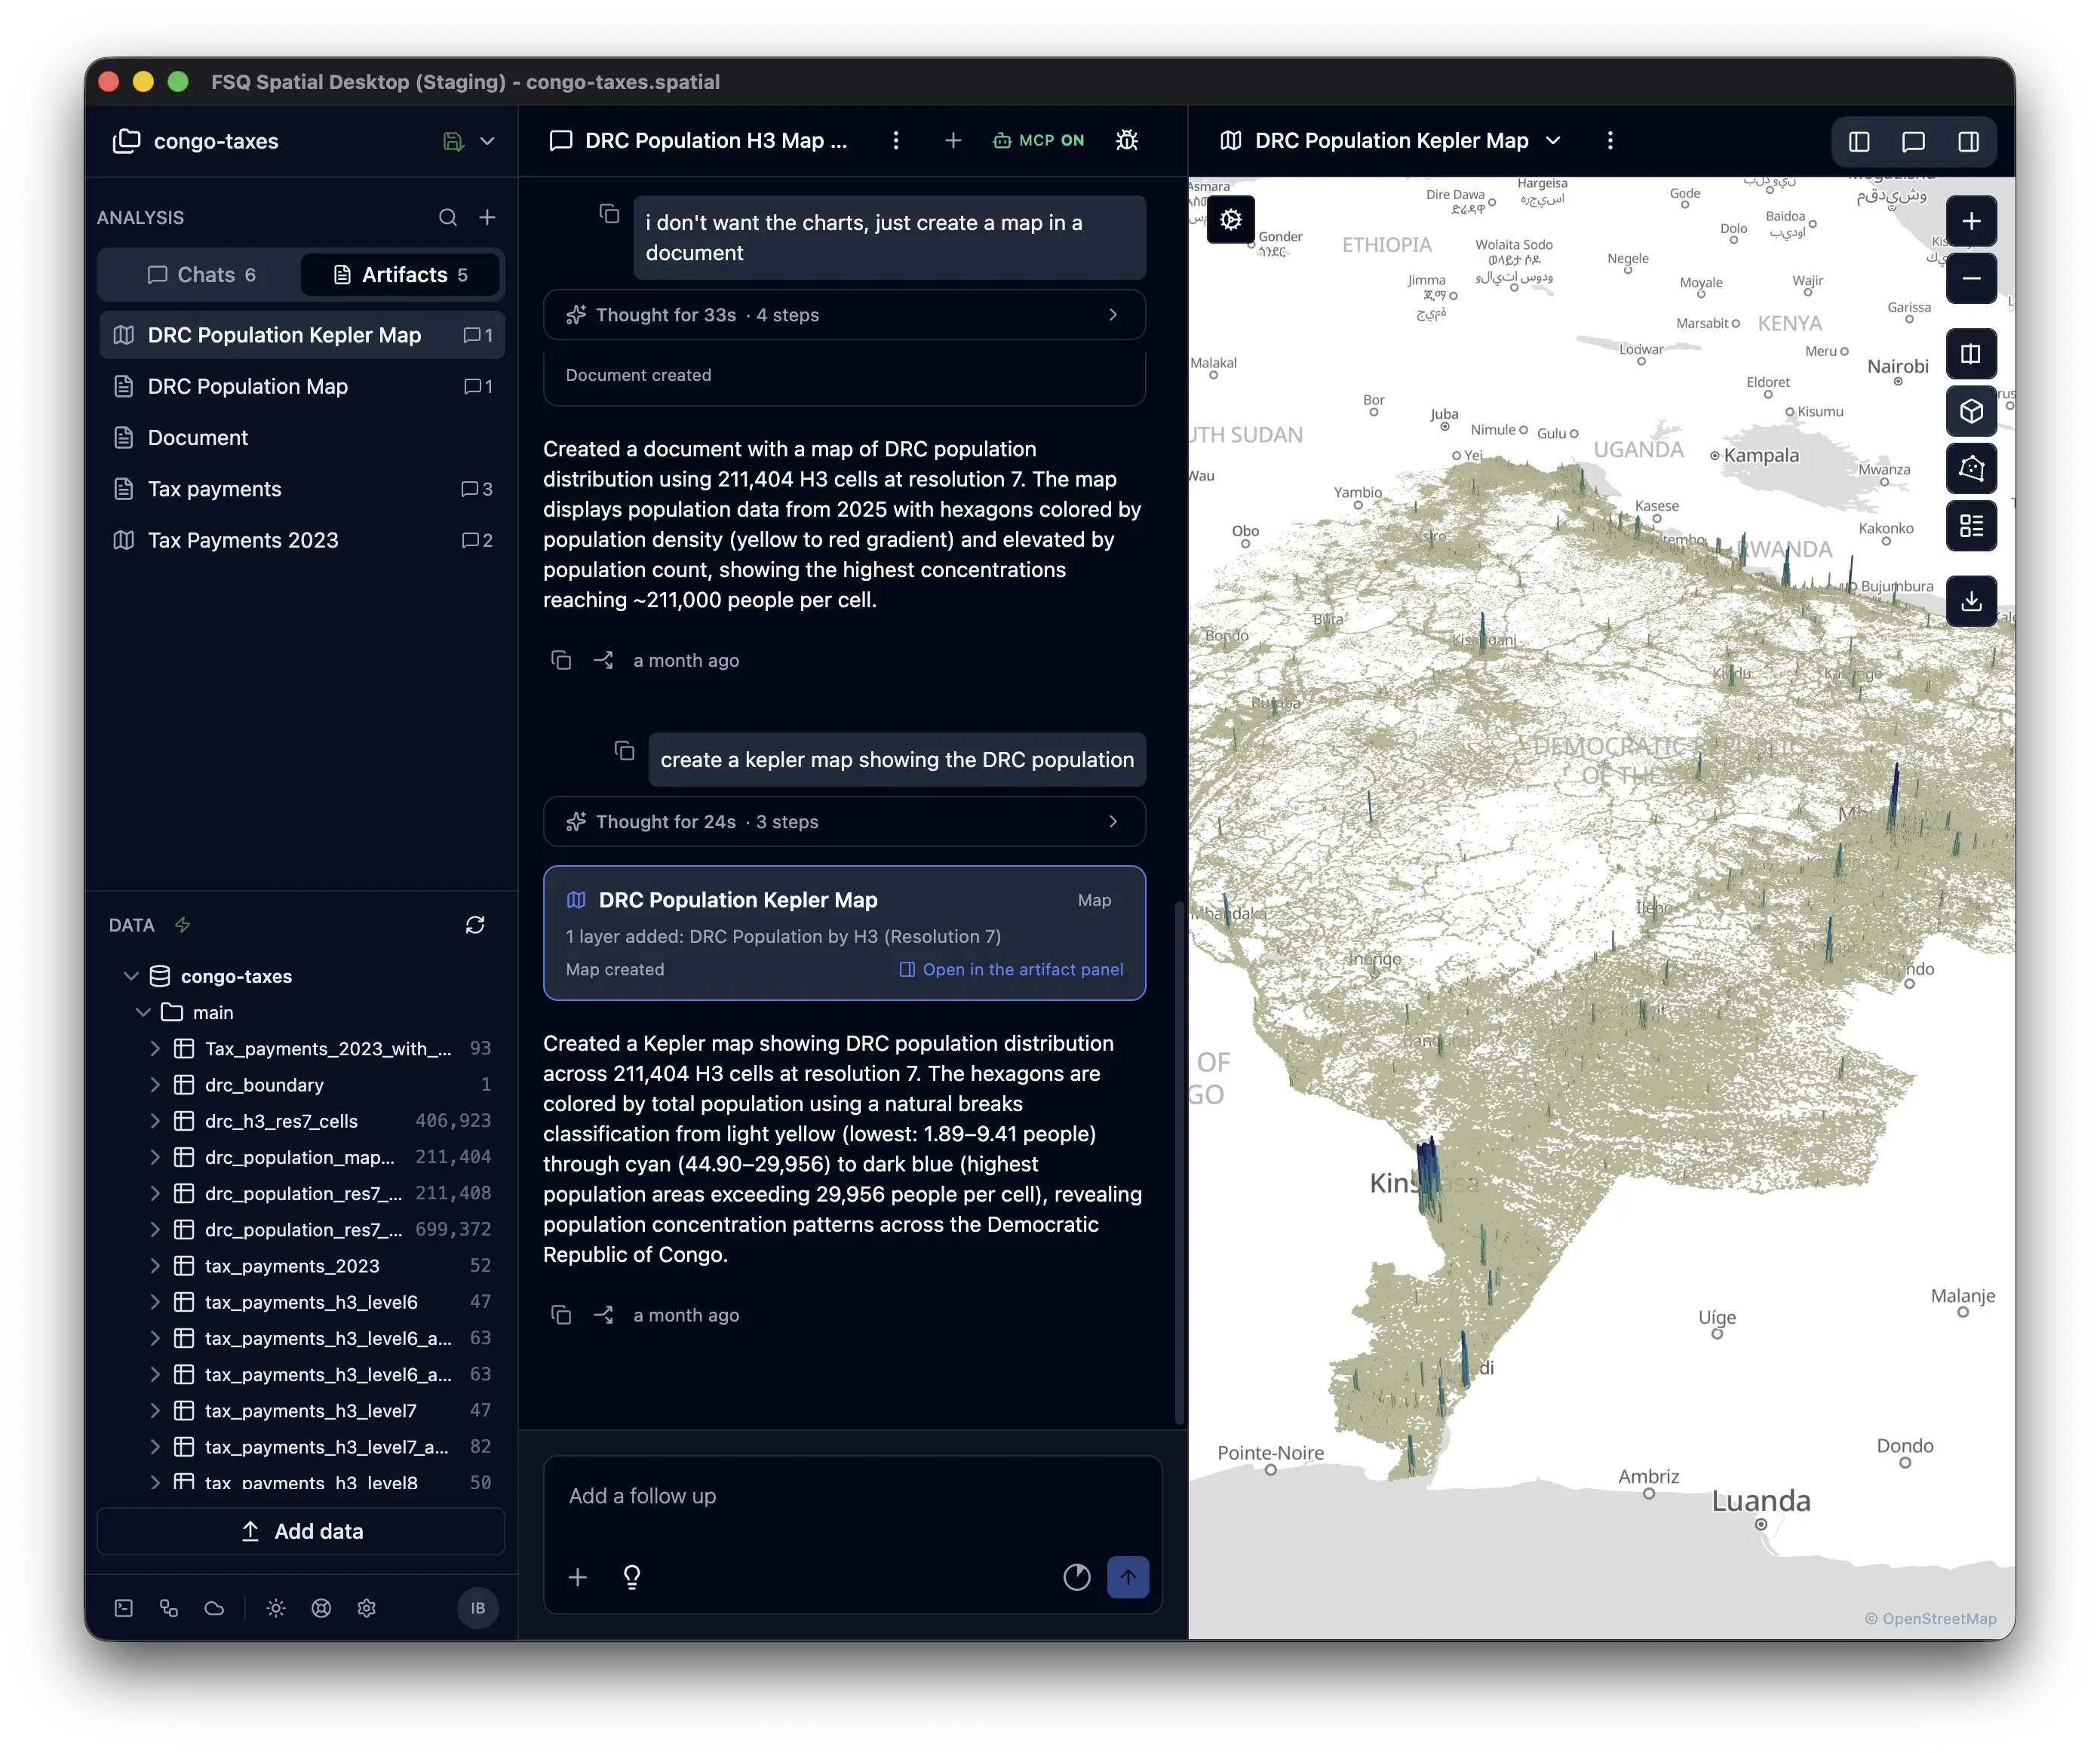Select the draw polygon tool on map
This screenshot has width=2100, height=1753.
pyautogui.click(x=1971, y=468)
